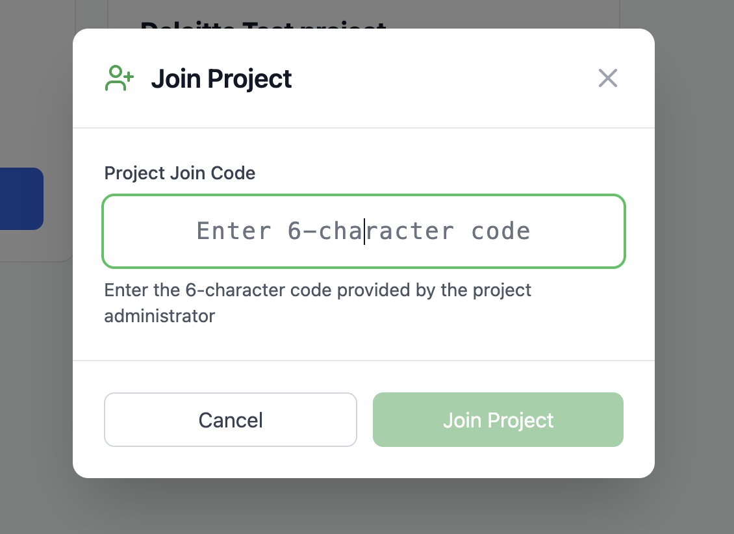
Task: Click the Join Project dialog title
Action: 221,79
